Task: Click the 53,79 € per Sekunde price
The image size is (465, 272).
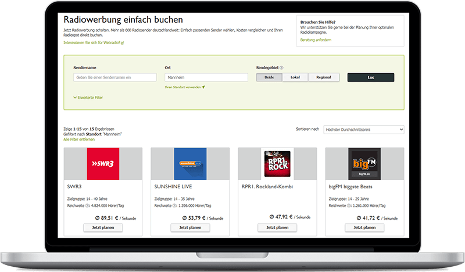Action: click(202, 218)
